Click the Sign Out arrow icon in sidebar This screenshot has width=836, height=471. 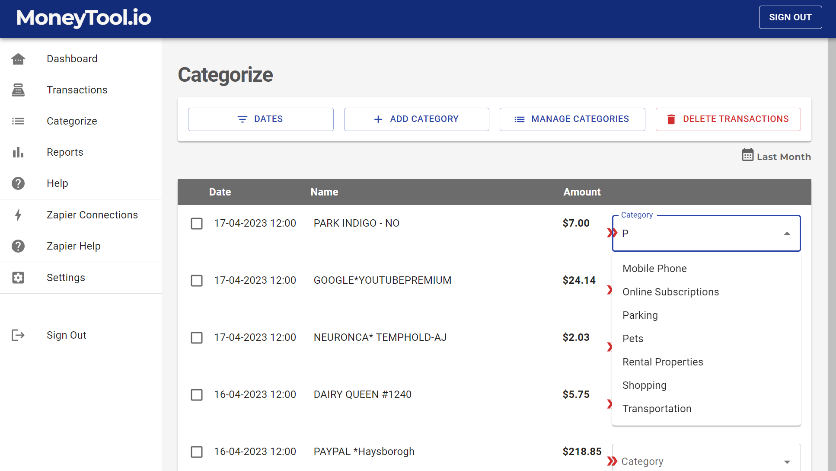[18, 335]
